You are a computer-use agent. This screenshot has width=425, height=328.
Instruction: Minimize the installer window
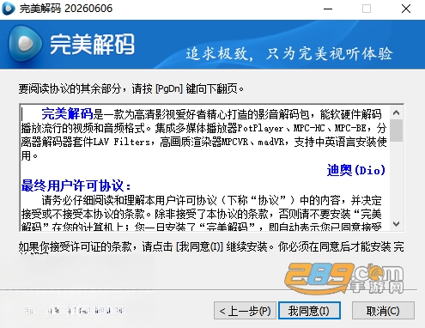(x=328, y=9)
